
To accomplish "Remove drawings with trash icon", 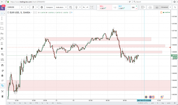I will [2, 96].
